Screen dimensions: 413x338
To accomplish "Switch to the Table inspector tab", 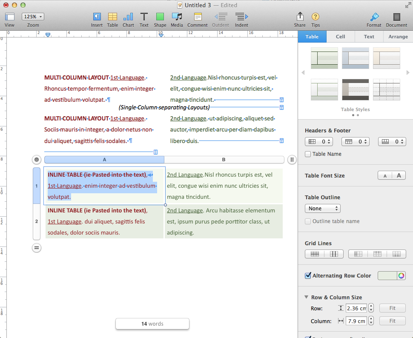I will pyautogui.click(x=312, y=37).
